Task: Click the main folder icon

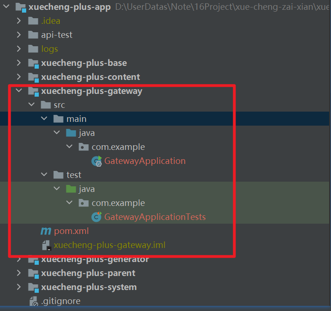Action: [x=58, y=119]
